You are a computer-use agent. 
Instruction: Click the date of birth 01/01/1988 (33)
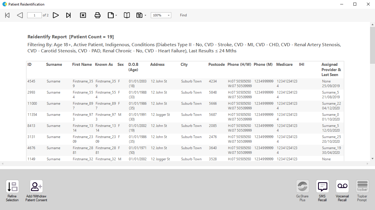(x=138, y=95)
